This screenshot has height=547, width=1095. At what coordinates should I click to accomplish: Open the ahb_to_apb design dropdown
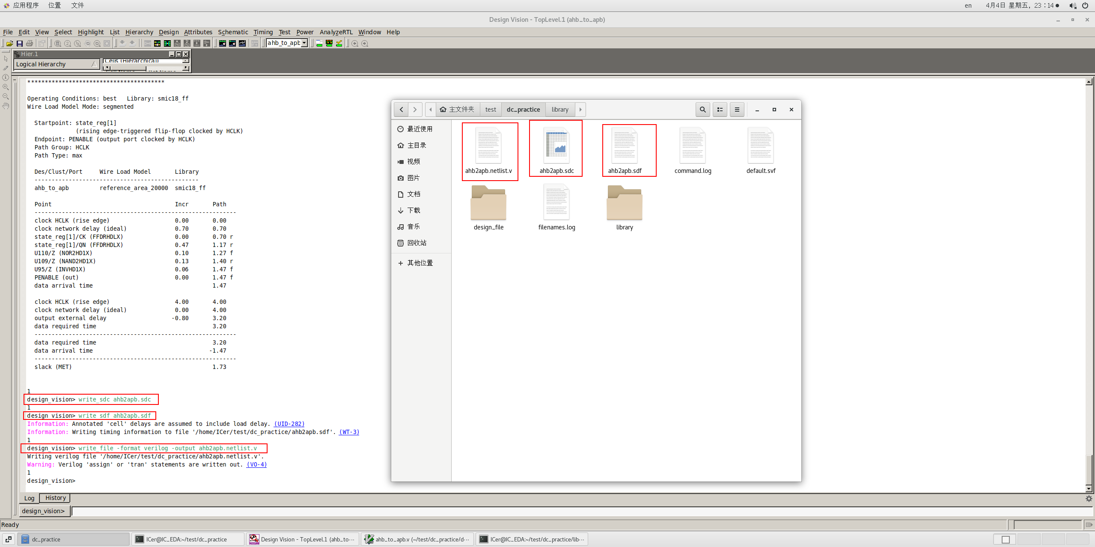pos(304,43)
